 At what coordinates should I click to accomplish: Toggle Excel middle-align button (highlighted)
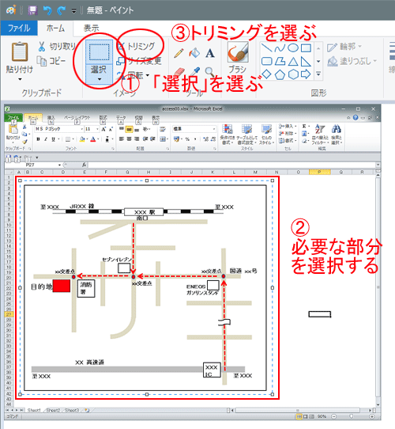point(129,129)
